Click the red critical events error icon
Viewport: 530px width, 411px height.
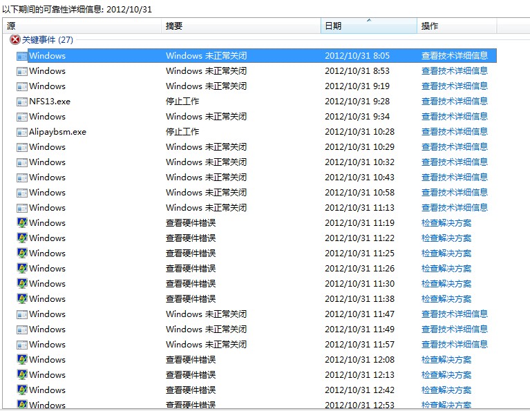click(x=15, y=40)
